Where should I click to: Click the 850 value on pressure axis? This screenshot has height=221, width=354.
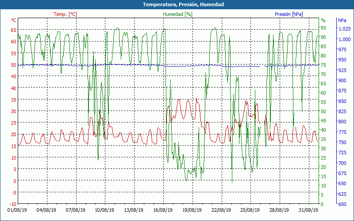tap(342, 101)
